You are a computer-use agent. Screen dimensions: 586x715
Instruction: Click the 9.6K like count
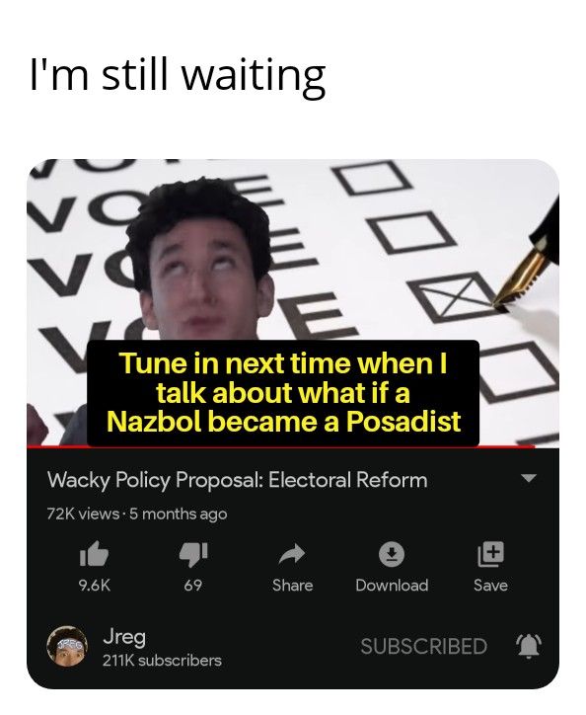[x=95, y=585]
